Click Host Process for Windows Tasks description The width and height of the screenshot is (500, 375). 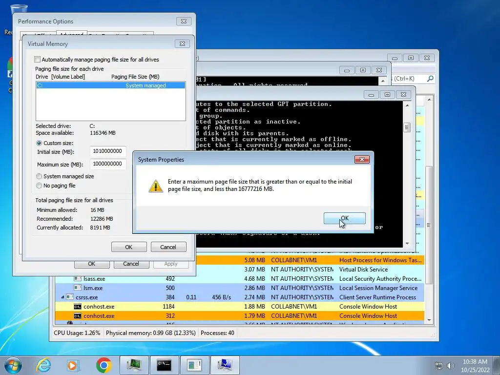click(x=380, y=260)
